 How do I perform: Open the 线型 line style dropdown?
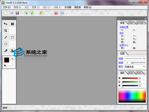(135, 58)
